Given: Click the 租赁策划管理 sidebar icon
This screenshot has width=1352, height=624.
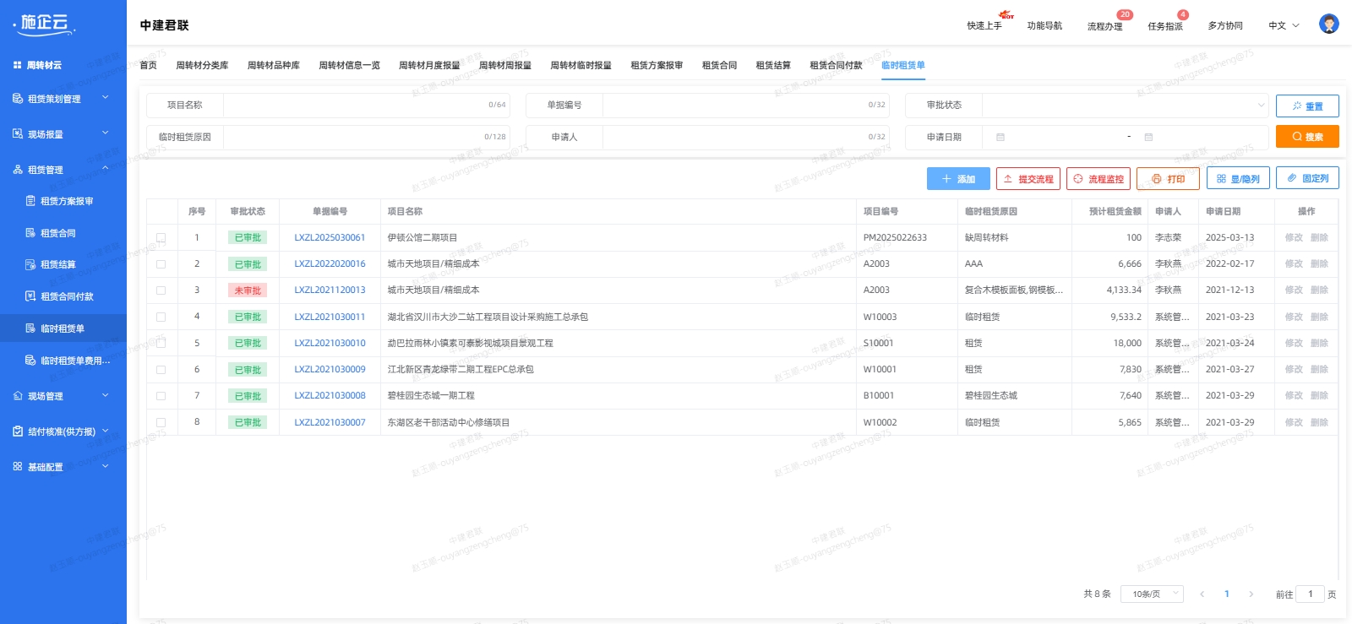Looking at the screenshot, I should (18, 99).
